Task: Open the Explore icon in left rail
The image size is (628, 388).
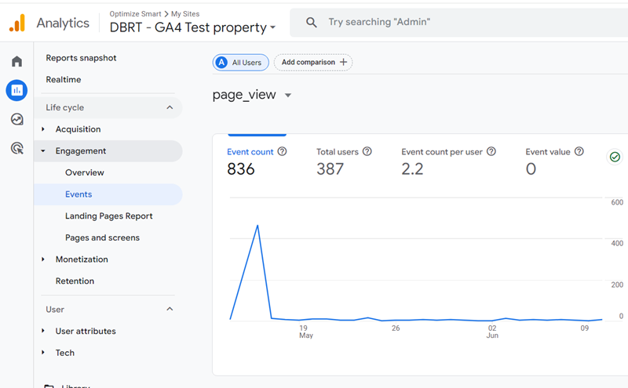Action: (x=16, y=119)
